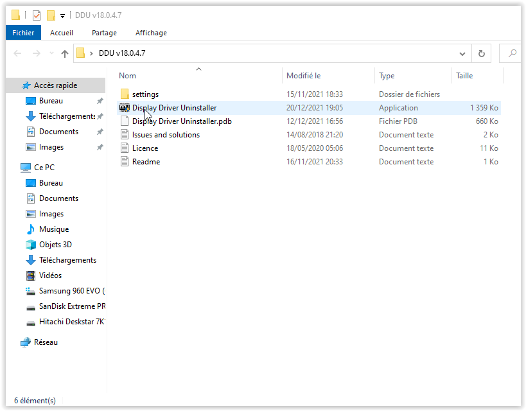Open Objets 3D folder
Screen dimensions: 526x411
coord(55,245)
